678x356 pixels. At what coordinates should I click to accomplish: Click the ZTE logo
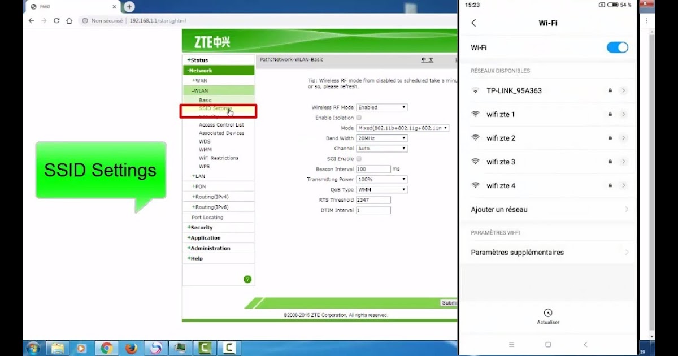coord(212,42)
